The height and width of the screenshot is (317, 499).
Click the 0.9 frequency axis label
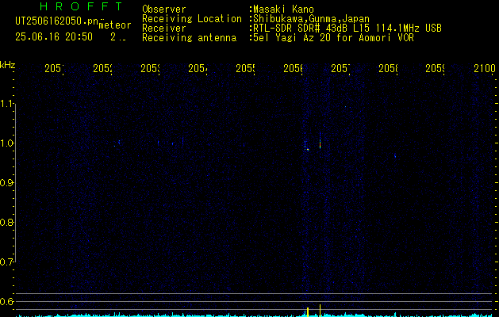(7, 183)
